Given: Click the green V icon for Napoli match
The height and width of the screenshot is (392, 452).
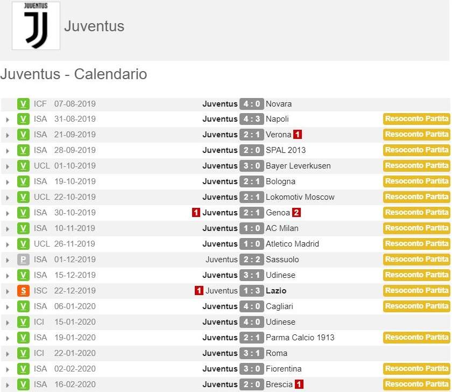Looking at the screenshot, I should [23, 119].
